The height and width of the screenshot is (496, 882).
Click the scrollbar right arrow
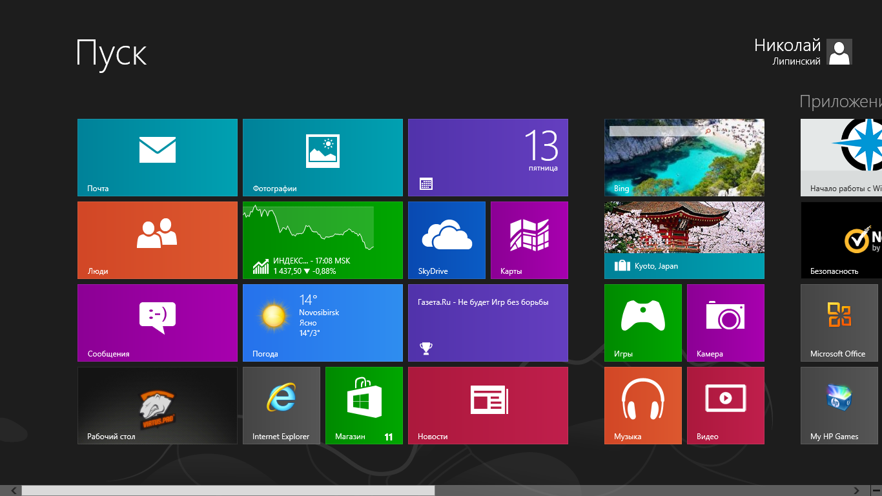(x=857, y=491)
